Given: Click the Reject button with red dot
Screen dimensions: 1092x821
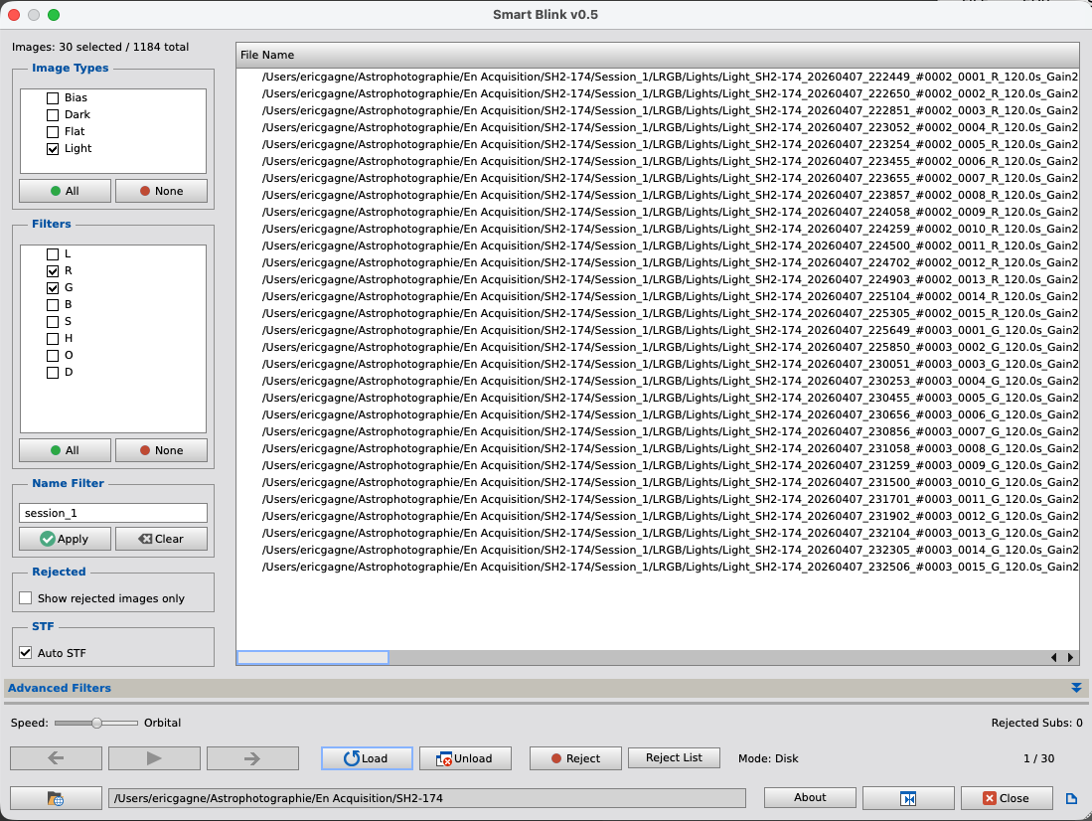Looking at the screenshot, I should point(574,758).
